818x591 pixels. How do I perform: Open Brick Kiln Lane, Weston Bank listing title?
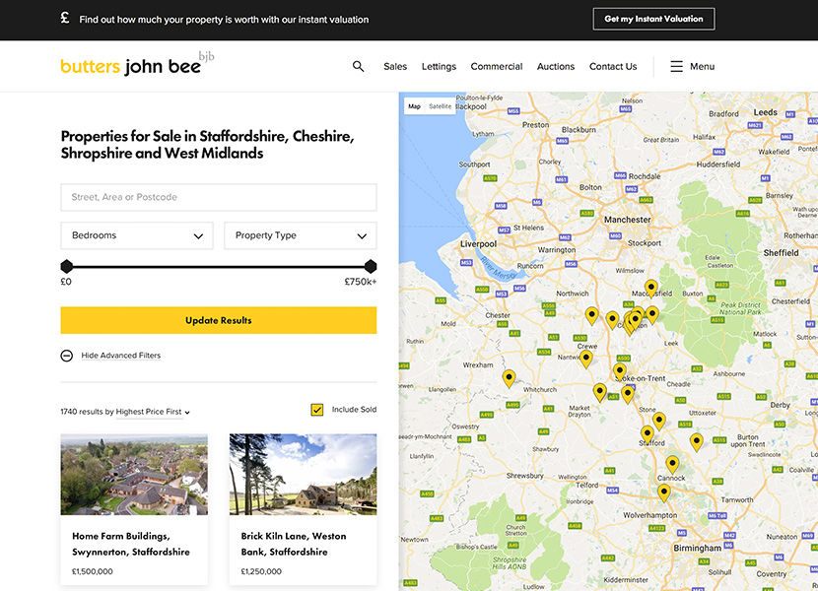[x=293, y=544]
